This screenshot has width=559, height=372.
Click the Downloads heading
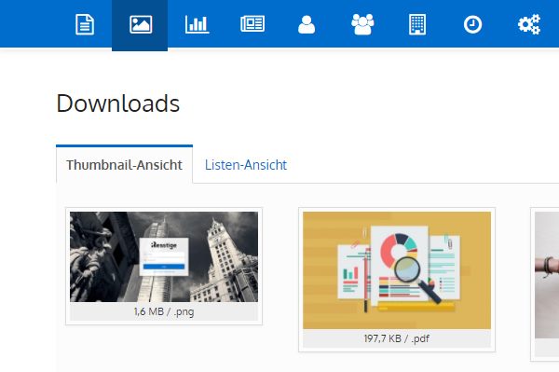(x=118, y=103)
